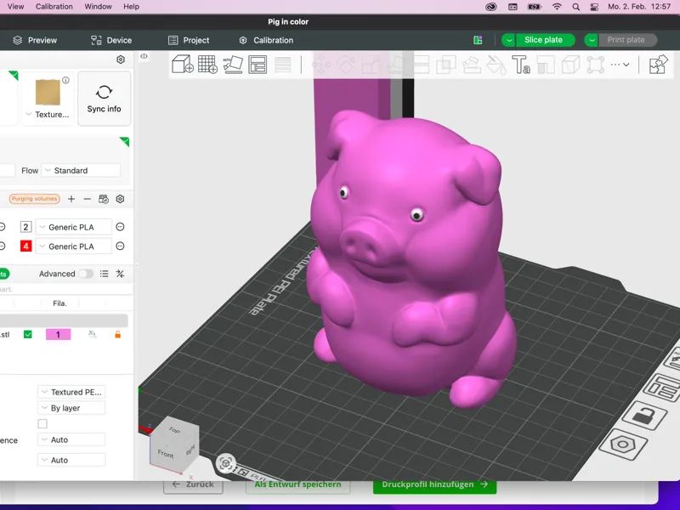Viewport: 680px width, 510px height.
Task: Click the process settings list icon
Action: pyautogui.click(x=104, y=274)
